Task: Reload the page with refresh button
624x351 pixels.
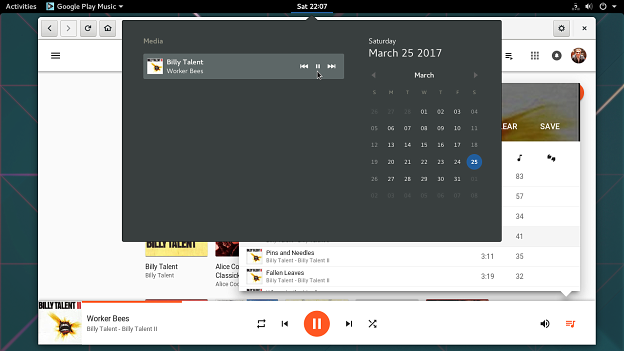Action: click(x=88, y=28)
